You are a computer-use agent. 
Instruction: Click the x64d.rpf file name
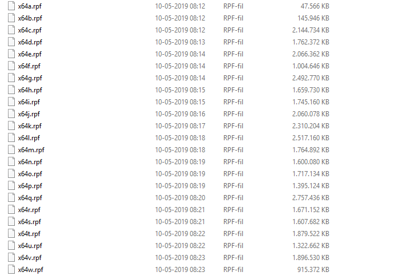(x=30, y=42)
